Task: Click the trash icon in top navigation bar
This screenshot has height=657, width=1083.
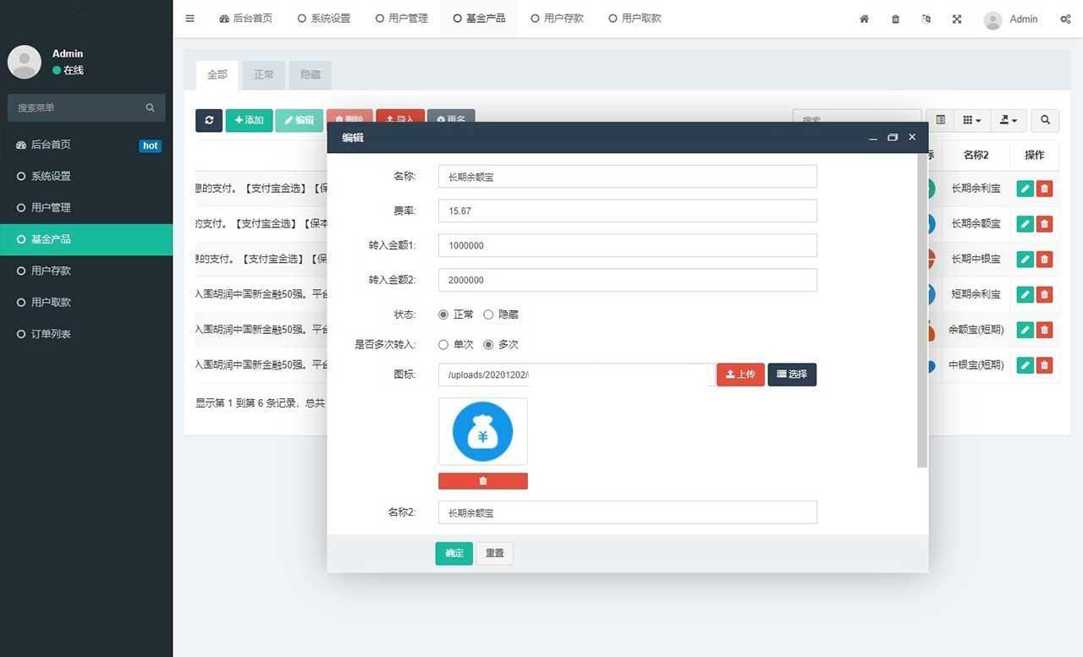Action: tap(895, 19)
